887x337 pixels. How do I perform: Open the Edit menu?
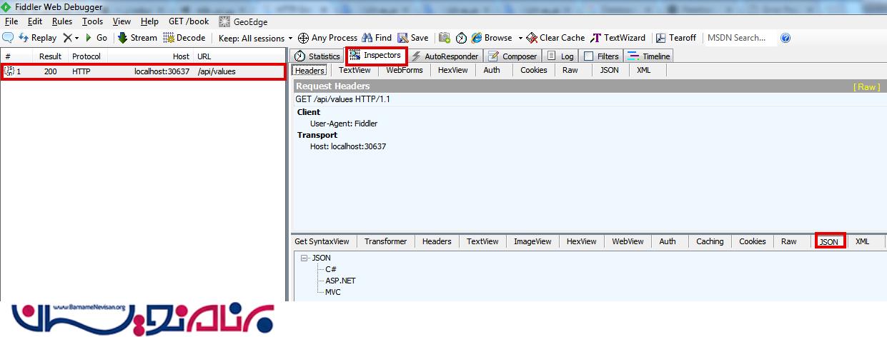click(x=35, y=21)
